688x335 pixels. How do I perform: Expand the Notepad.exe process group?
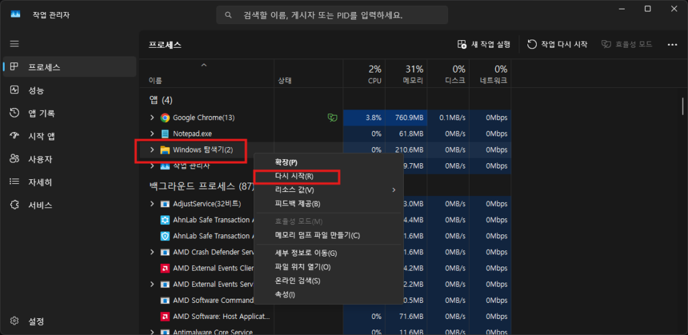tap(152, 134)
